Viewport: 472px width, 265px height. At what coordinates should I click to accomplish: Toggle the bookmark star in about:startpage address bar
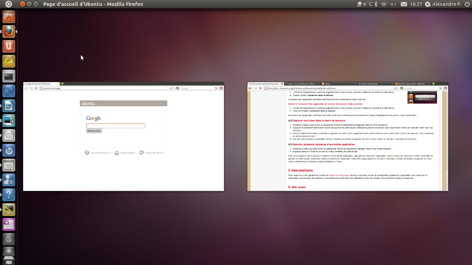(x=167, y=88)
